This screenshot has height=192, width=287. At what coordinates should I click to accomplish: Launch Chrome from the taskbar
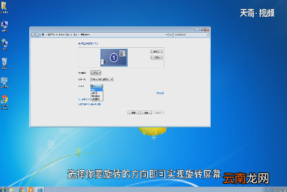click(x=21, y=190)
